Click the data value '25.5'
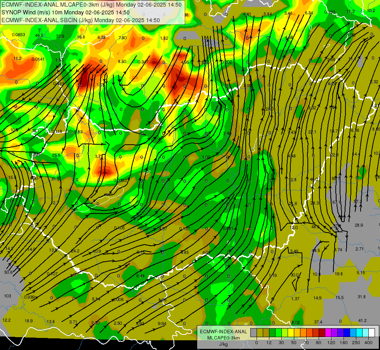The image size is (380, 350). click(56, 155)
